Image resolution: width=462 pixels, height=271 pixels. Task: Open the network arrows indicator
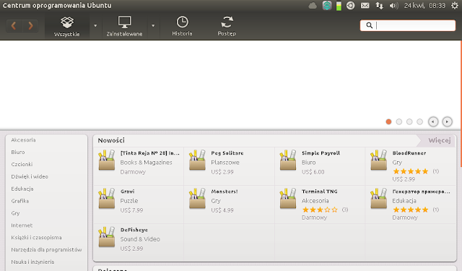(379, 6)
